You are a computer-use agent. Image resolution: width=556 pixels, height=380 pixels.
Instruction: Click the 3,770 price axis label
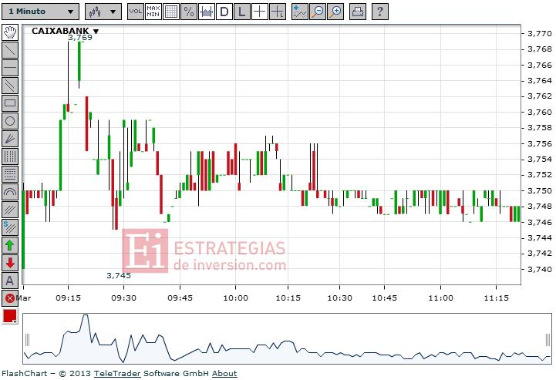(x=540, y=34)
